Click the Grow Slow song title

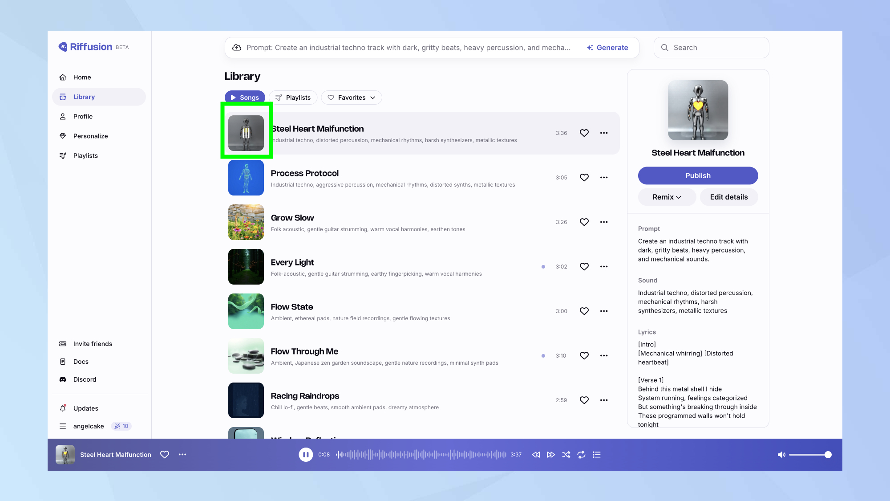292,218
